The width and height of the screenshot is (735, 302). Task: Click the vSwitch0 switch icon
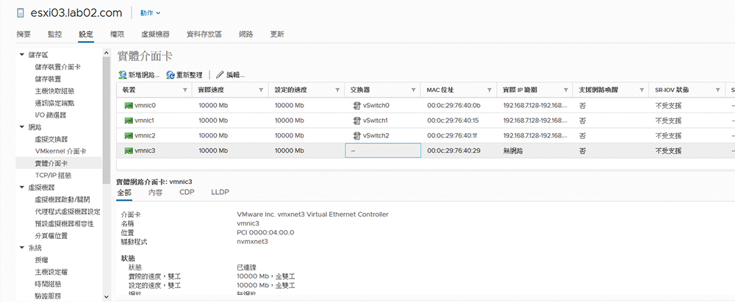(356, 106)
